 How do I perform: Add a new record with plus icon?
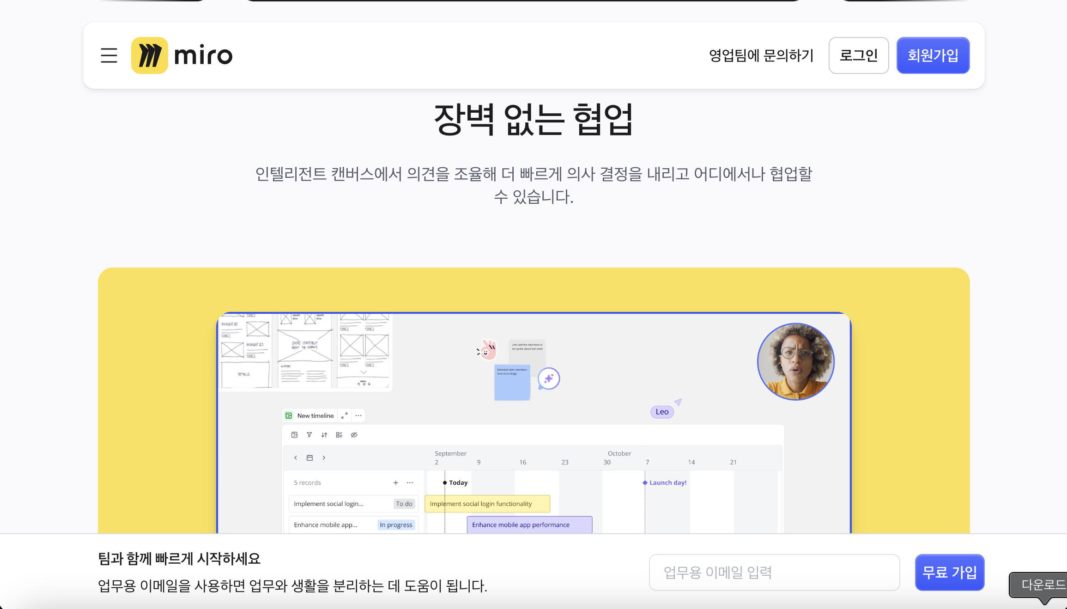(x=396, y=483)
